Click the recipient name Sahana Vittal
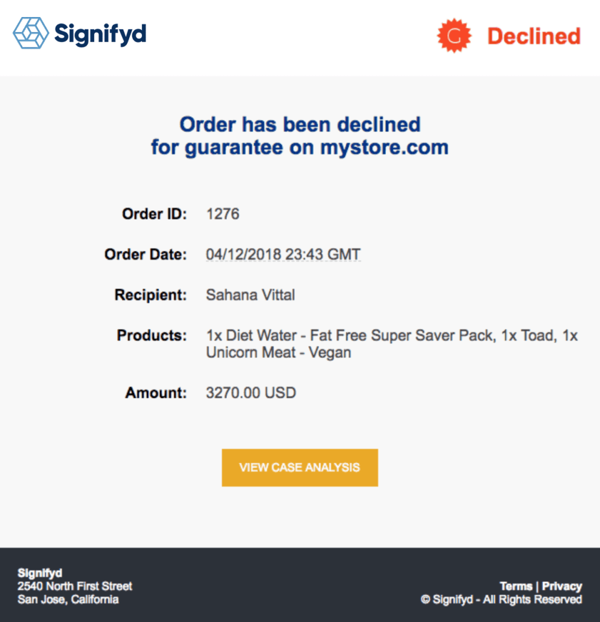600x622 pixels. pos(251,295)
